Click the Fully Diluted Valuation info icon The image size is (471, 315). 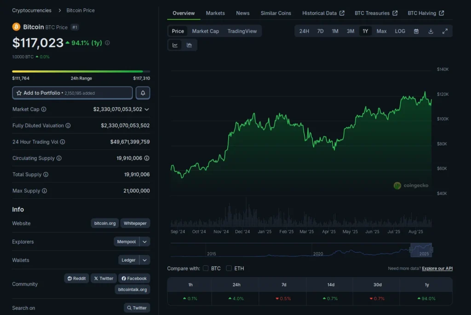(68, 126)
